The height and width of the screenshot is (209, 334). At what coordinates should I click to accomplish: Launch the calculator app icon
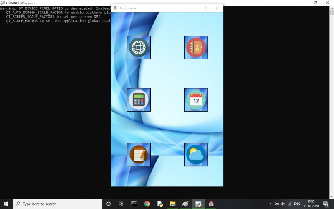tap(139, 99)
